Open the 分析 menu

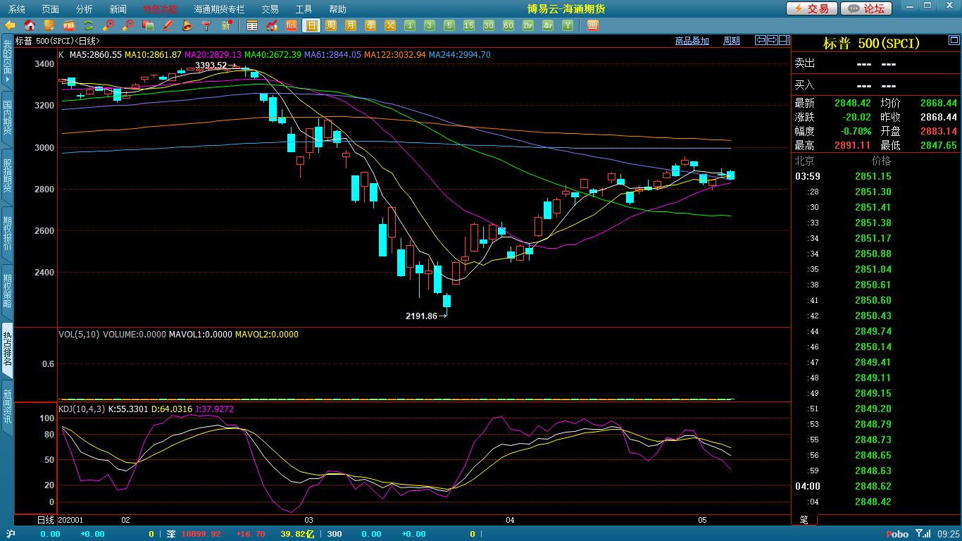point(85,9)
